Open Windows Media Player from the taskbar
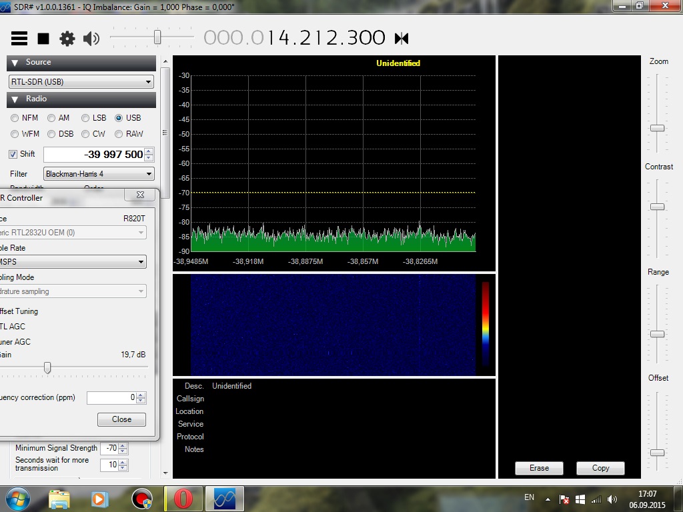Viewport: 683px width, 512px height. pos(99,498)
